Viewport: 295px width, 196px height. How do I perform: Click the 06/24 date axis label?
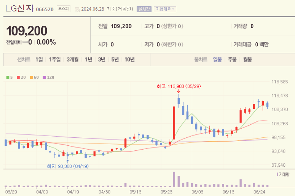259,192
